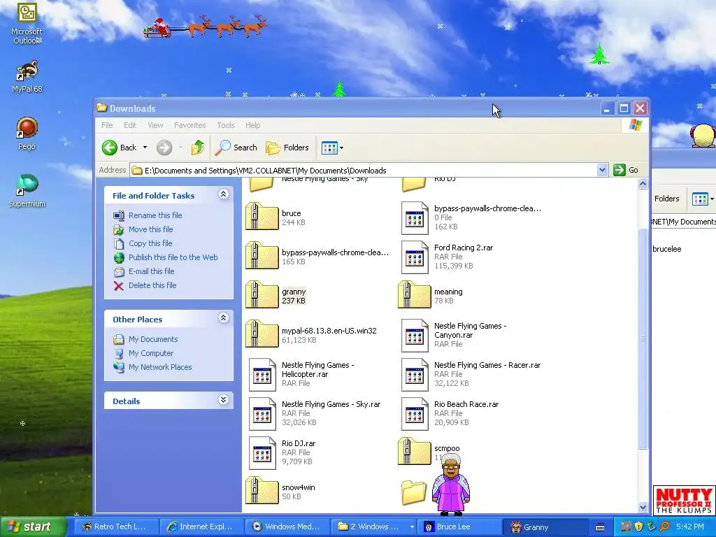Screen dimensions: 716x537
Task: Select the Nestle Flying Games - Racer.rar icon
Action: pos(415,375)
